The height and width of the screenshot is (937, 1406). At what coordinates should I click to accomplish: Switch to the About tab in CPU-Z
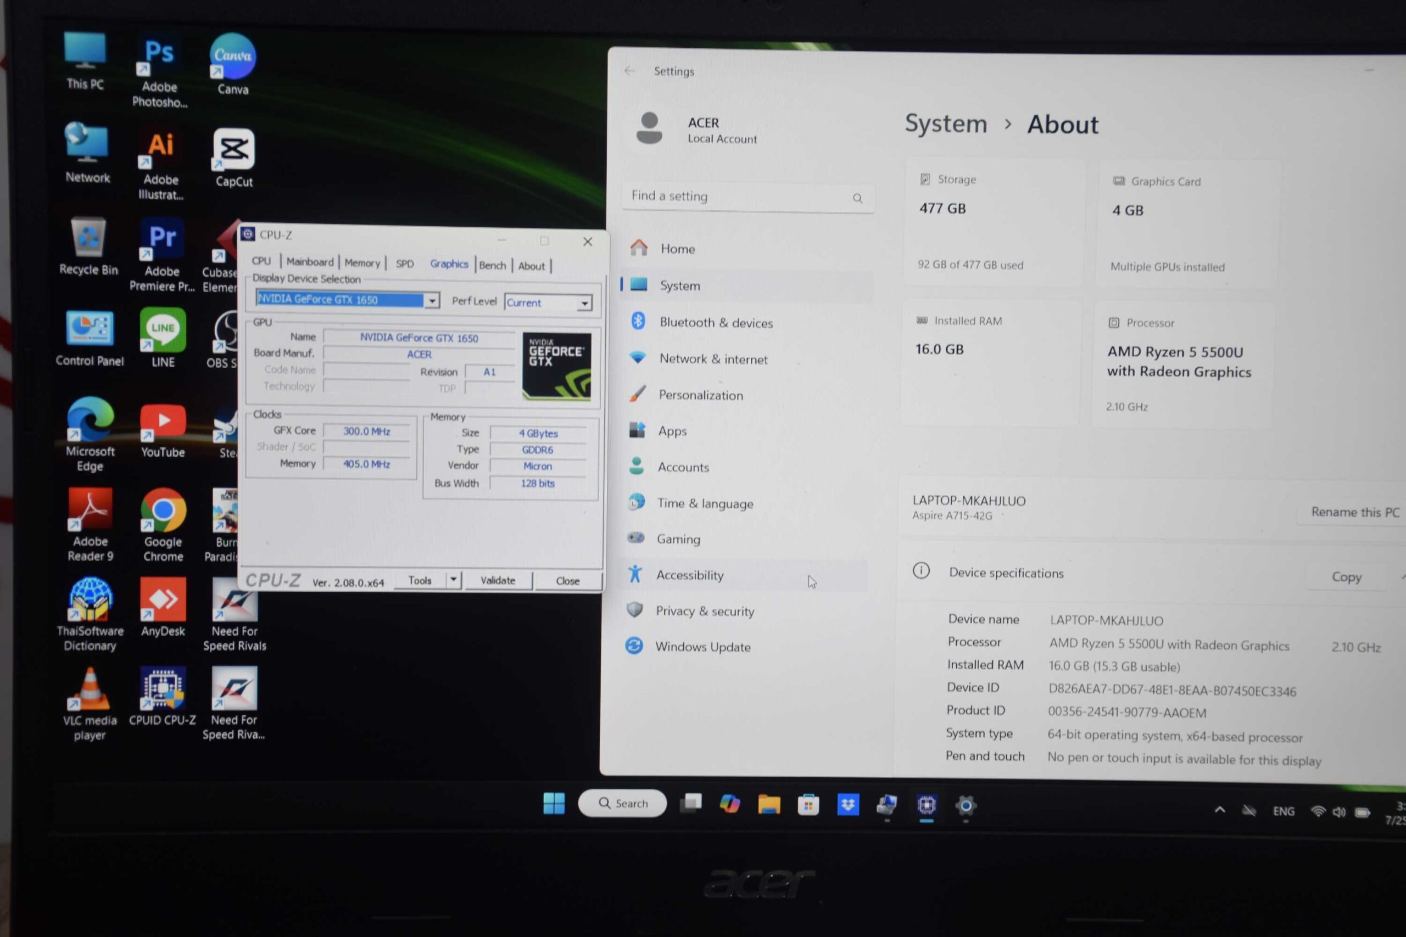[x=531, y=266]
